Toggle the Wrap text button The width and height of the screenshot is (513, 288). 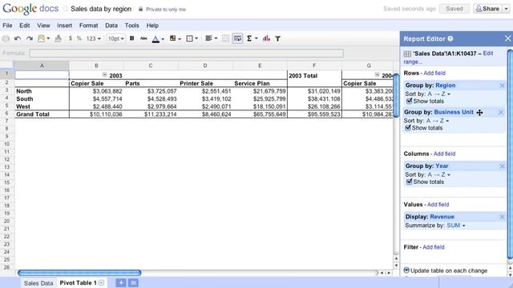pos(237,38)
